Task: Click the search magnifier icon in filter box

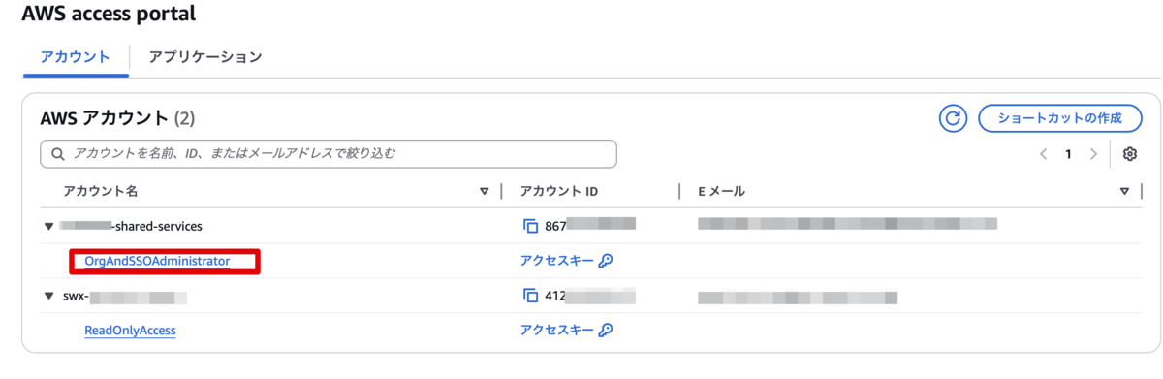Action: coord(58,154)
